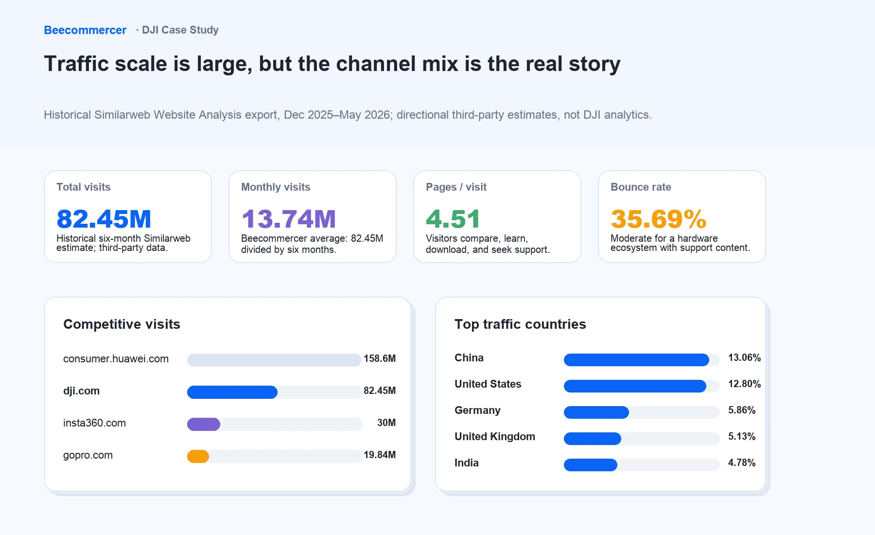
Task: Click the 35.69% bounce rate value
Action: (659, 219)
